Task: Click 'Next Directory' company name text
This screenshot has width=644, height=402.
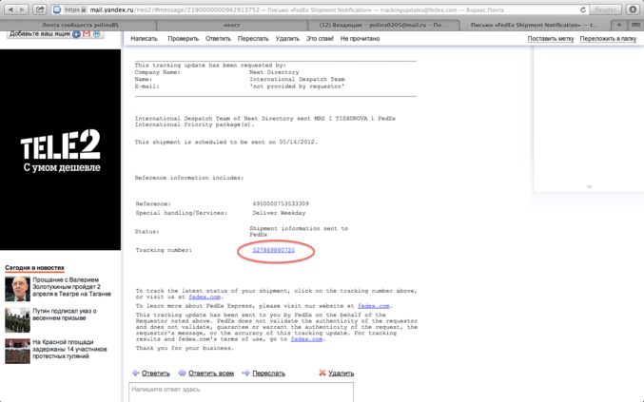Action: 274,72
